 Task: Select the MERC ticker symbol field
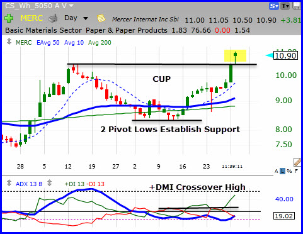[31, 18]
